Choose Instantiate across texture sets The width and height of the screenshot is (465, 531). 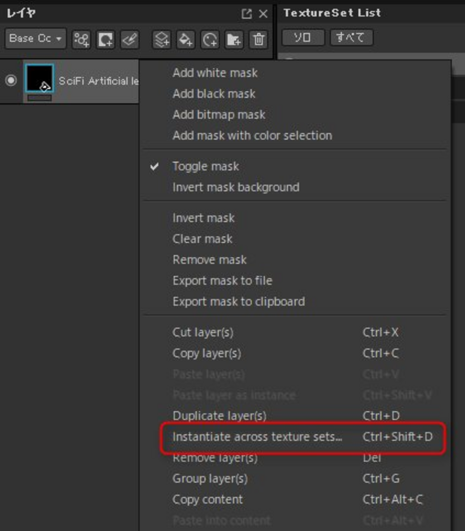[294, 437]
